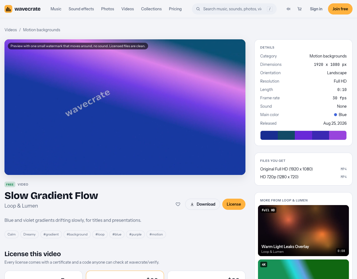The height and width of the screenshot is (279, 357).
Task: Download the Slow Gradient Flow video
Action: [x=203, y=204]
